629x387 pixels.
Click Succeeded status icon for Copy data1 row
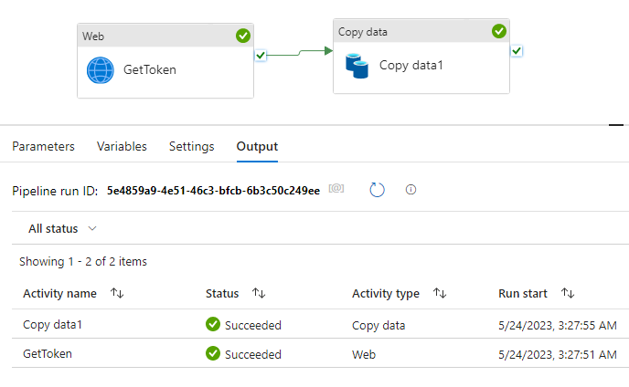tap(213, 324)
